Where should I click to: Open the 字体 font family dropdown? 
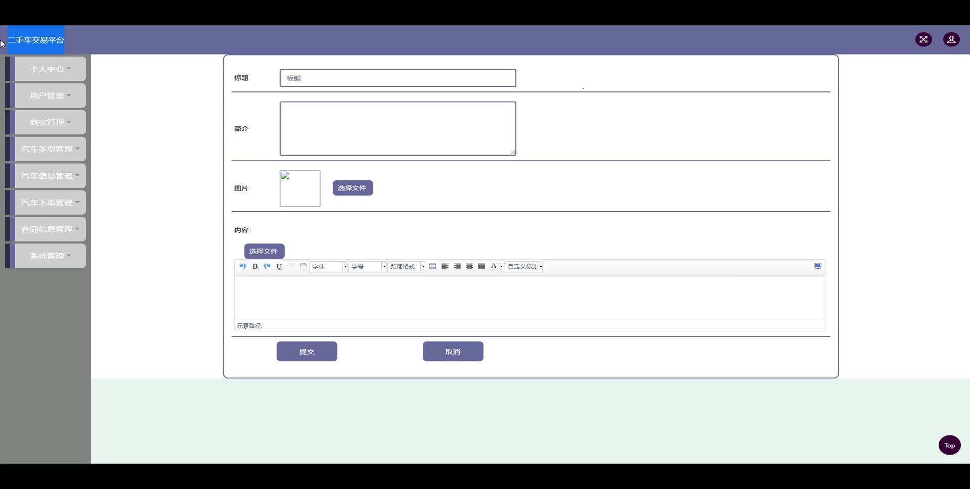click(x=329, y=267)
